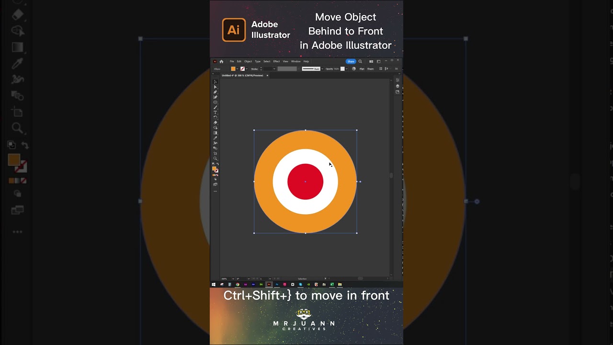This screenshot has width=613, height=345.
Task: Open Stroke color dropdown in control bar
Action: (247, 69)
